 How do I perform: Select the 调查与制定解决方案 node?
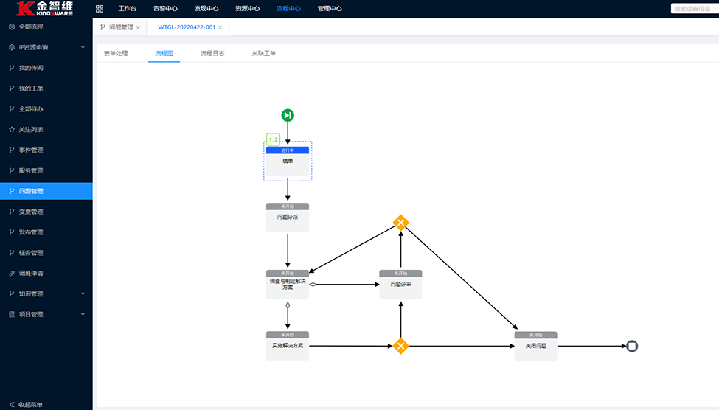pos(288,285)
